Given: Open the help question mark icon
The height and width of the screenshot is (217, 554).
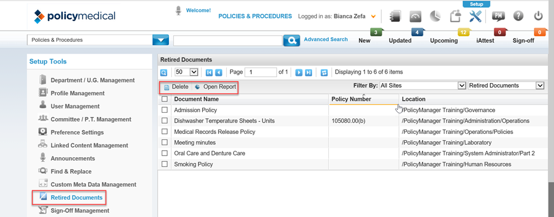Looking at the screenshot, I should coord(518,16).
